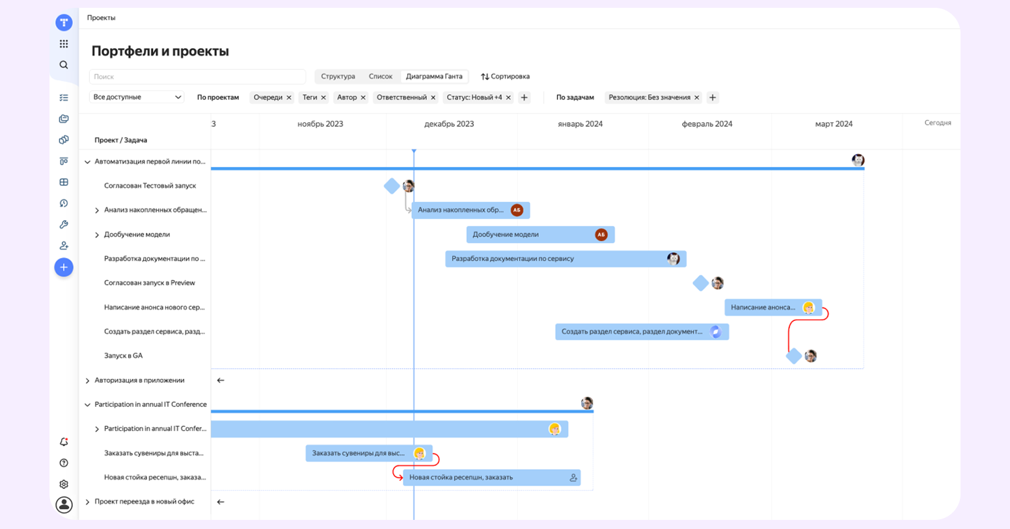Remove the Очереди filter chip

point(289,97)
